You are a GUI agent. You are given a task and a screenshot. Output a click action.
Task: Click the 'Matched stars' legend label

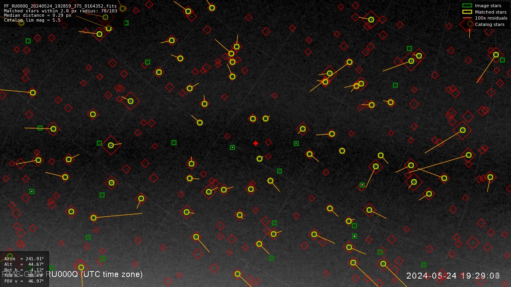[x=491, y=12]
